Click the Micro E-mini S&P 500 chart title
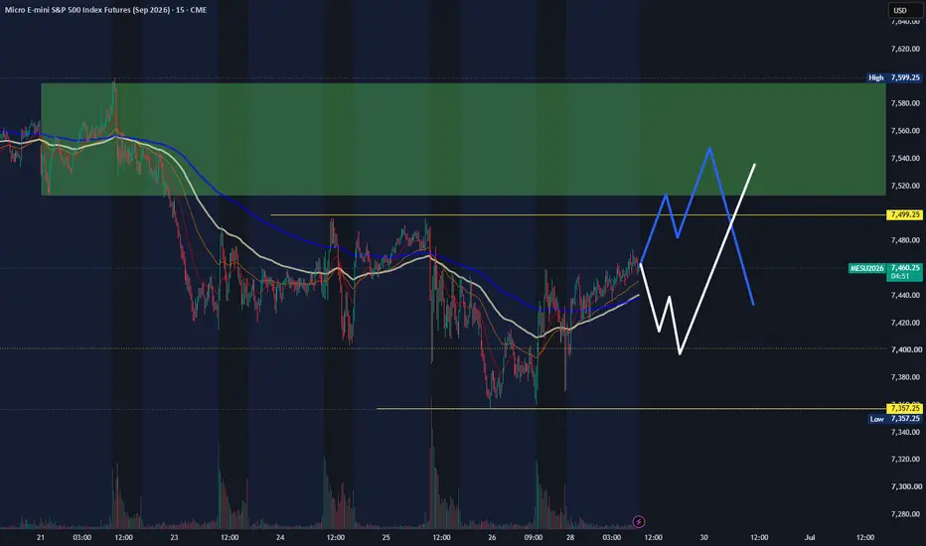The height and width of the screenshot is (546, 926). click(x=105, y=10)
